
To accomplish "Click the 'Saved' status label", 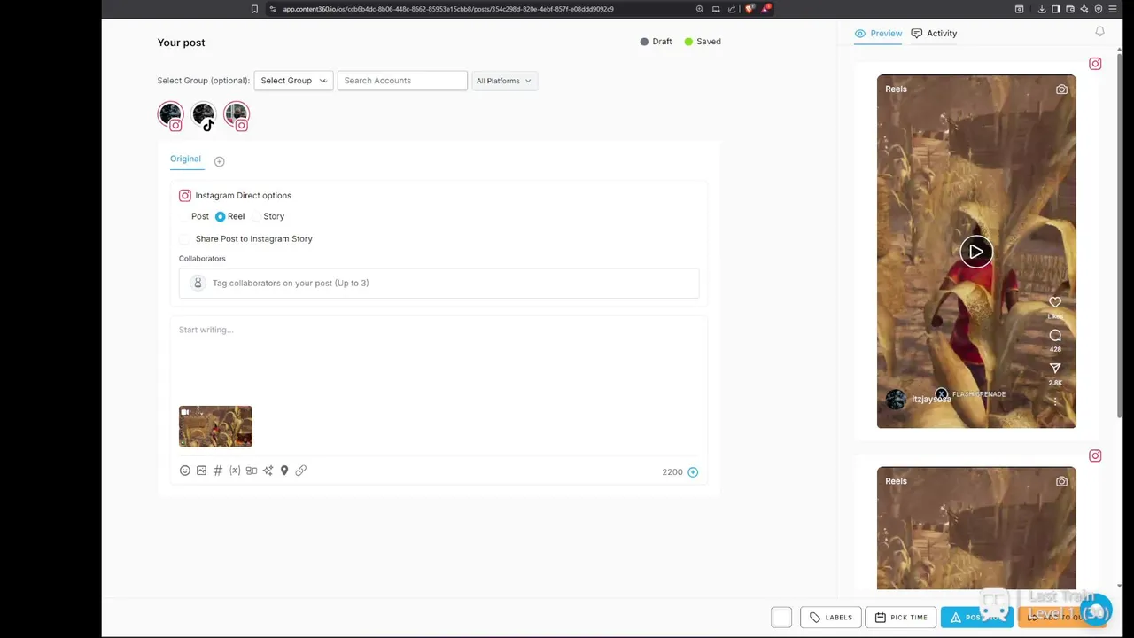I will pyautogui.click(x=708, y=42).
